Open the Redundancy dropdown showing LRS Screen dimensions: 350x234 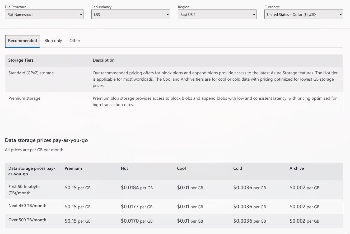point(130,14)
